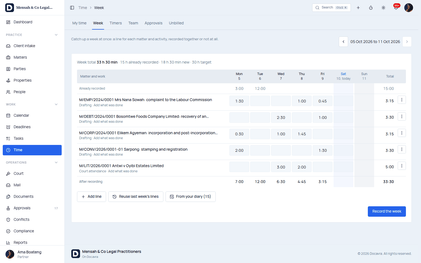Viewport: 421px width, 263px height.
Task: Open Conflicts in the sidebar
Action: click(x=32, y=219)
